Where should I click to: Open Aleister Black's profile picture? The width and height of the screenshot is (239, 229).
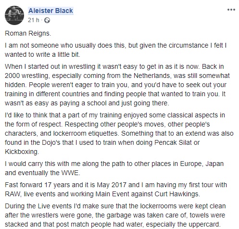tap(14, 15)
